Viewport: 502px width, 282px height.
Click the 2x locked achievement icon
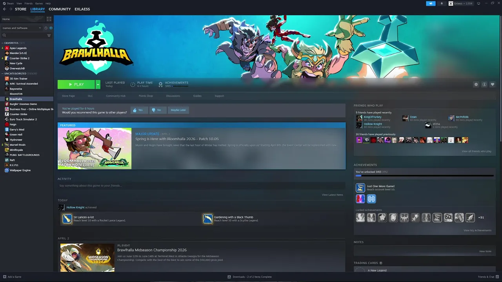448,217
